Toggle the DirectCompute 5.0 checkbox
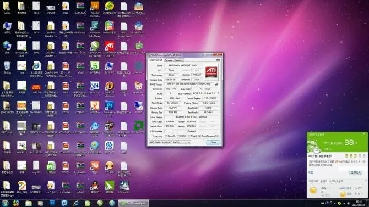This screenshot has width=369, height=207. click(x=199, y=136)
